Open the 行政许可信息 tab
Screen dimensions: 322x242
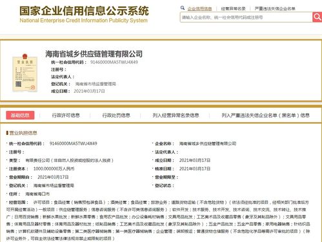tap(66, 116)
